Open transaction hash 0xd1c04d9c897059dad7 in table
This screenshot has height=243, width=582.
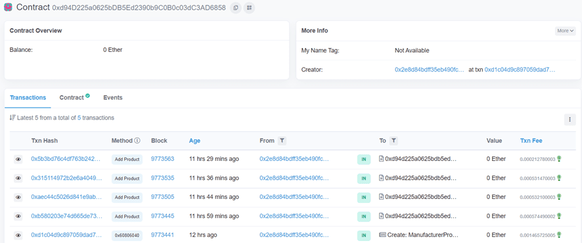[x=66, y=235]
